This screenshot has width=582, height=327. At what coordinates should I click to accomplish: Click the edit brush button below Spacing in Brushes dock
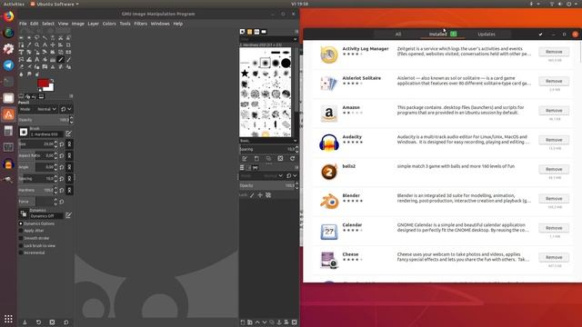[245, 159]
